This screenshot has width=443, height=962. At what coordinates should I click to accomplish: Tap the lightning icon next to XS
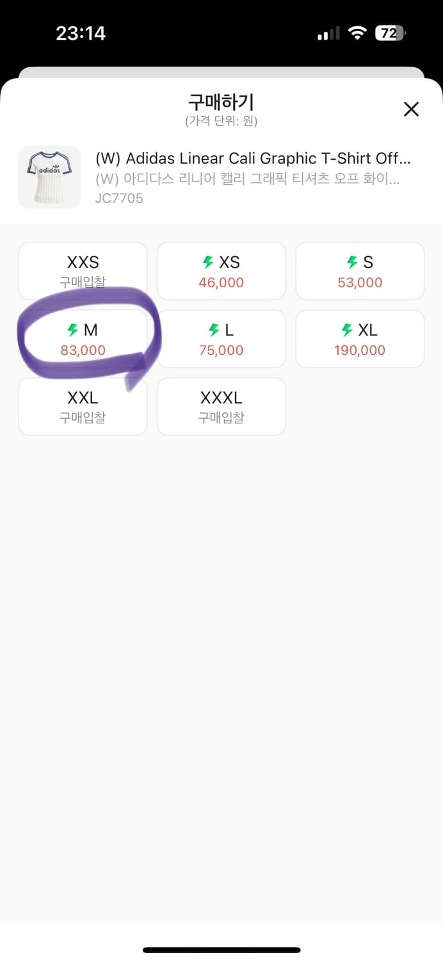pyautogui.click(x=207, y=262)
